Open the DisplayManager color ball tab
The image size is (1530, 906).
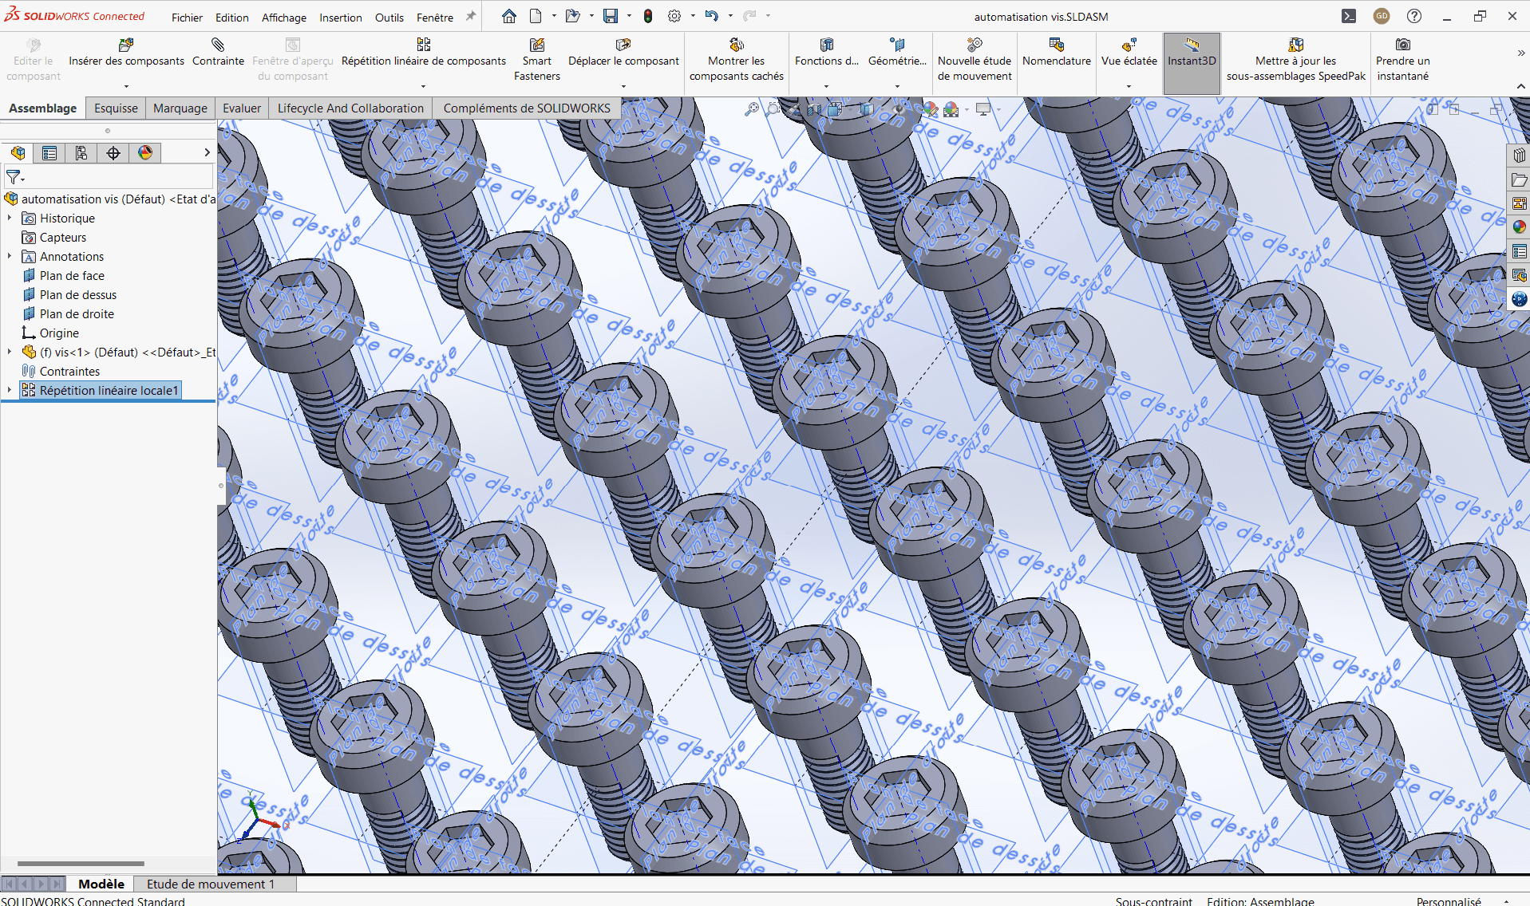coord(145,153)
